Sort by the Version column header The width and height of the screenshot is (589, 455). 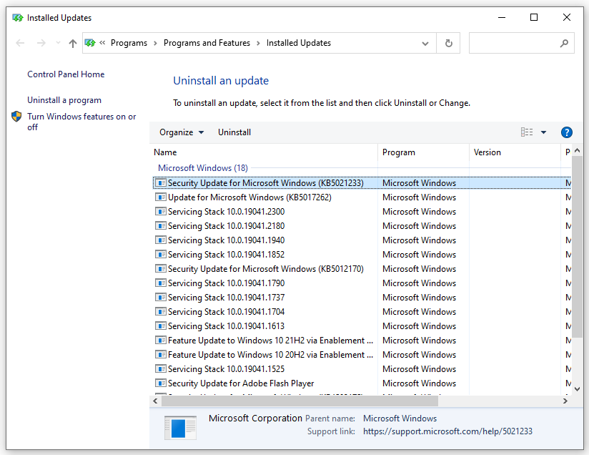[x=515, y=152]
